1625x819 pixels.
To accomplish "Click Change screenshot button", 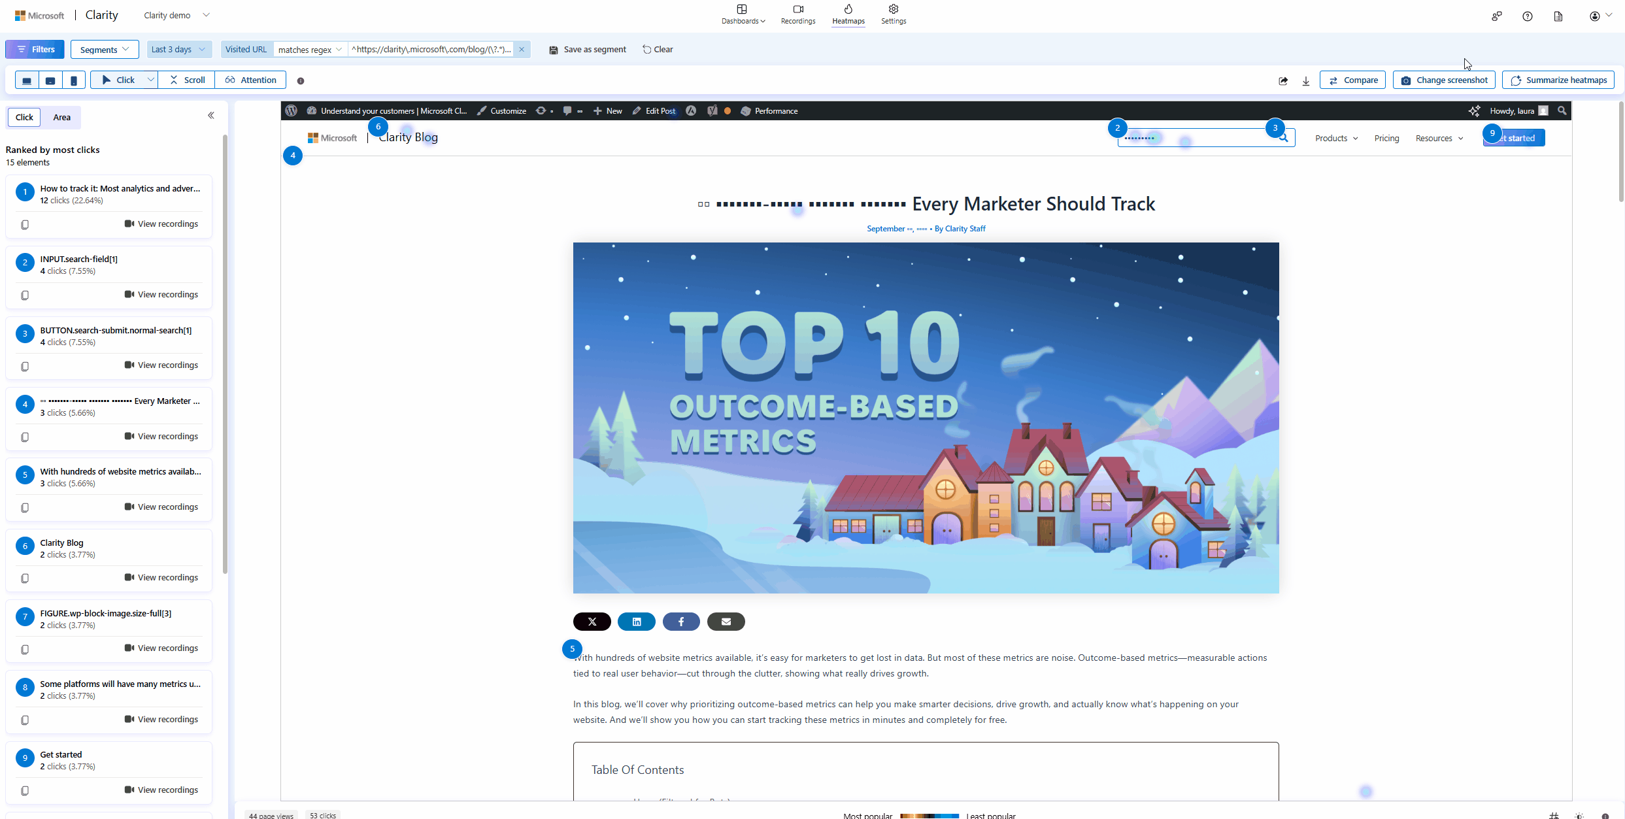I will [1444, 80].
